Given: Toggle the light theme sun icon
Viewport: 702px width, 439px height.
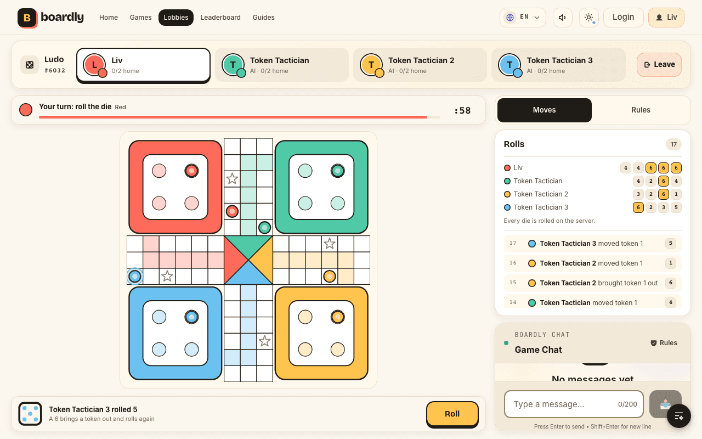Looking at the screenshot, I should (589, 18).
